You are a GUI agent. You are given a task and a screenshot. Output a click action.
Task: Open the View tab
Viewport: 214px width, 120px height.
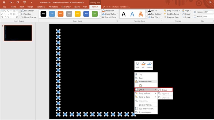coord(85,7)
